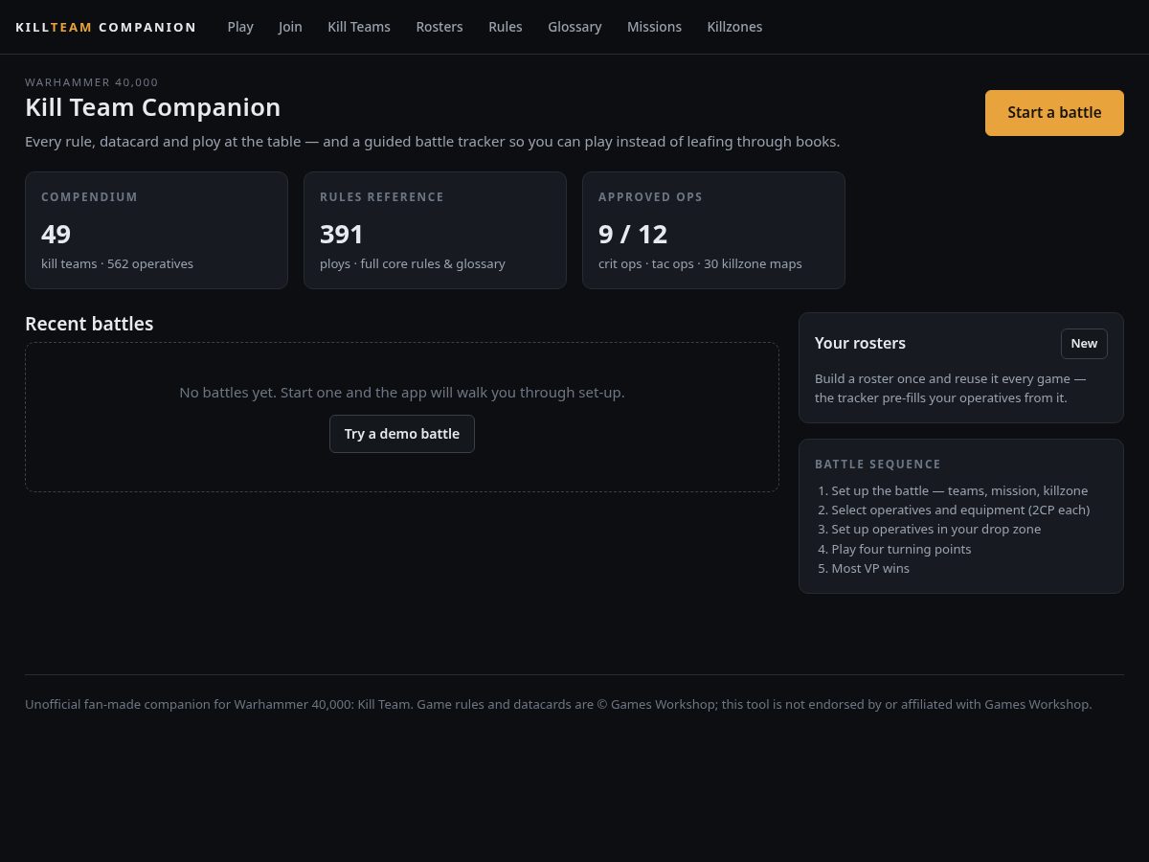Click the Start a battle button
Viewport: 1149px width, 862px height.
[1054, 113]
